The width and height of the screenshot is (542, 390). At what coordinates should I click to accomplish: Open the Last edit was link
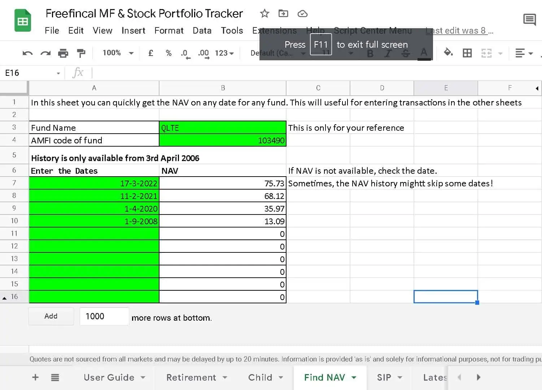tap(459, 31)
